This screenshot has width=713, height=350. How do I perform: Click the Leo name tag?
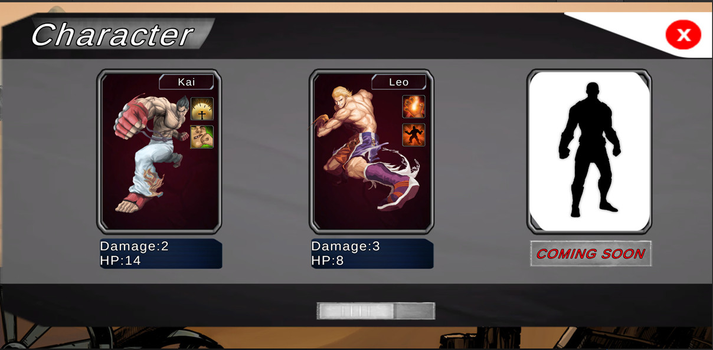[x=399, y=82]
